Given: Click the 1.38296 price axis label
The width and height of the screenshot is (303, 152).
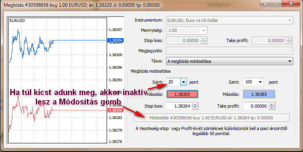Looking at the screenshot, I should (x=115, y=67).
